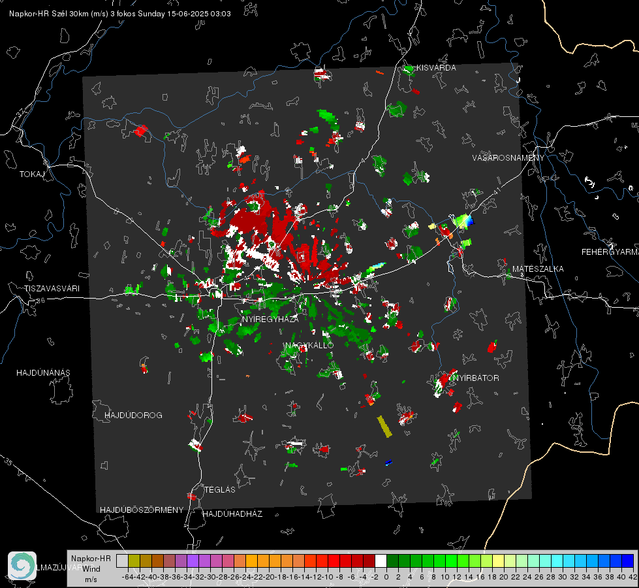Click the HAJDÚDOROG label
The image size is (639, 588).
click(x=133, y=415)
